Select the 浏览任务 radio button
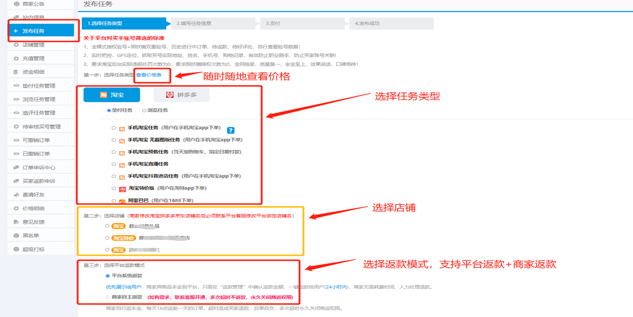Viewport: 633px width, 317px height. coord(144,111)
